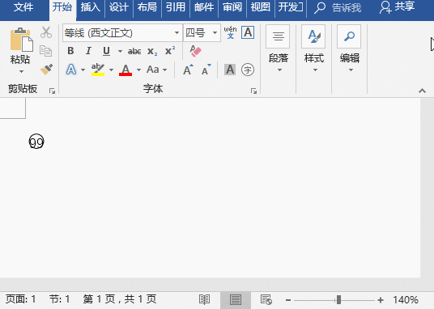Switch to the Mailings (邮件) tab
Image resolution: width=434 pixels, height=309 pixels.
pyautogui.click(x=204, y=7)
